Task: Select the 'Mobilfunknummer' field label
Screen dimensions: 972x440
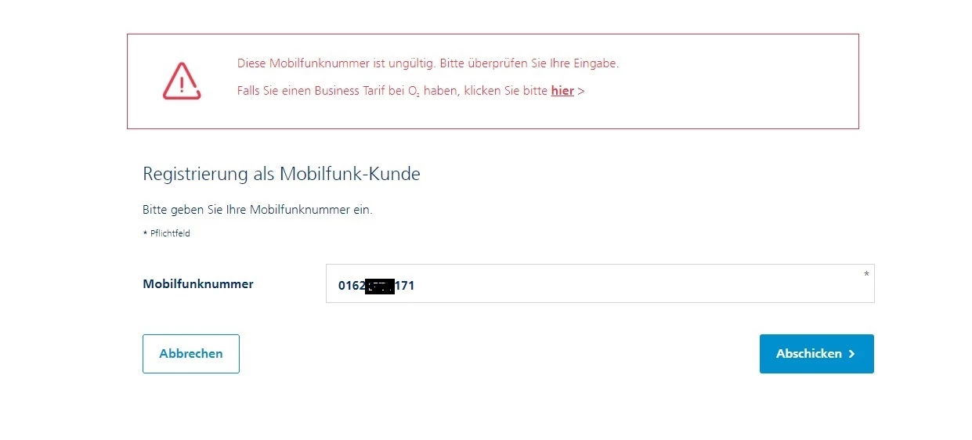Action: [x=198, y=284]
